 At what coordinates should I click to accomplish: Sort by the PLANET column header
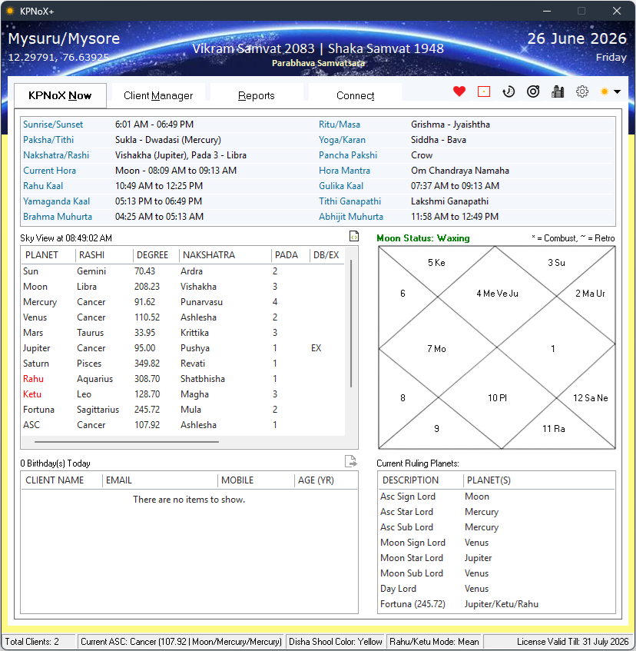tap(48, 255)
